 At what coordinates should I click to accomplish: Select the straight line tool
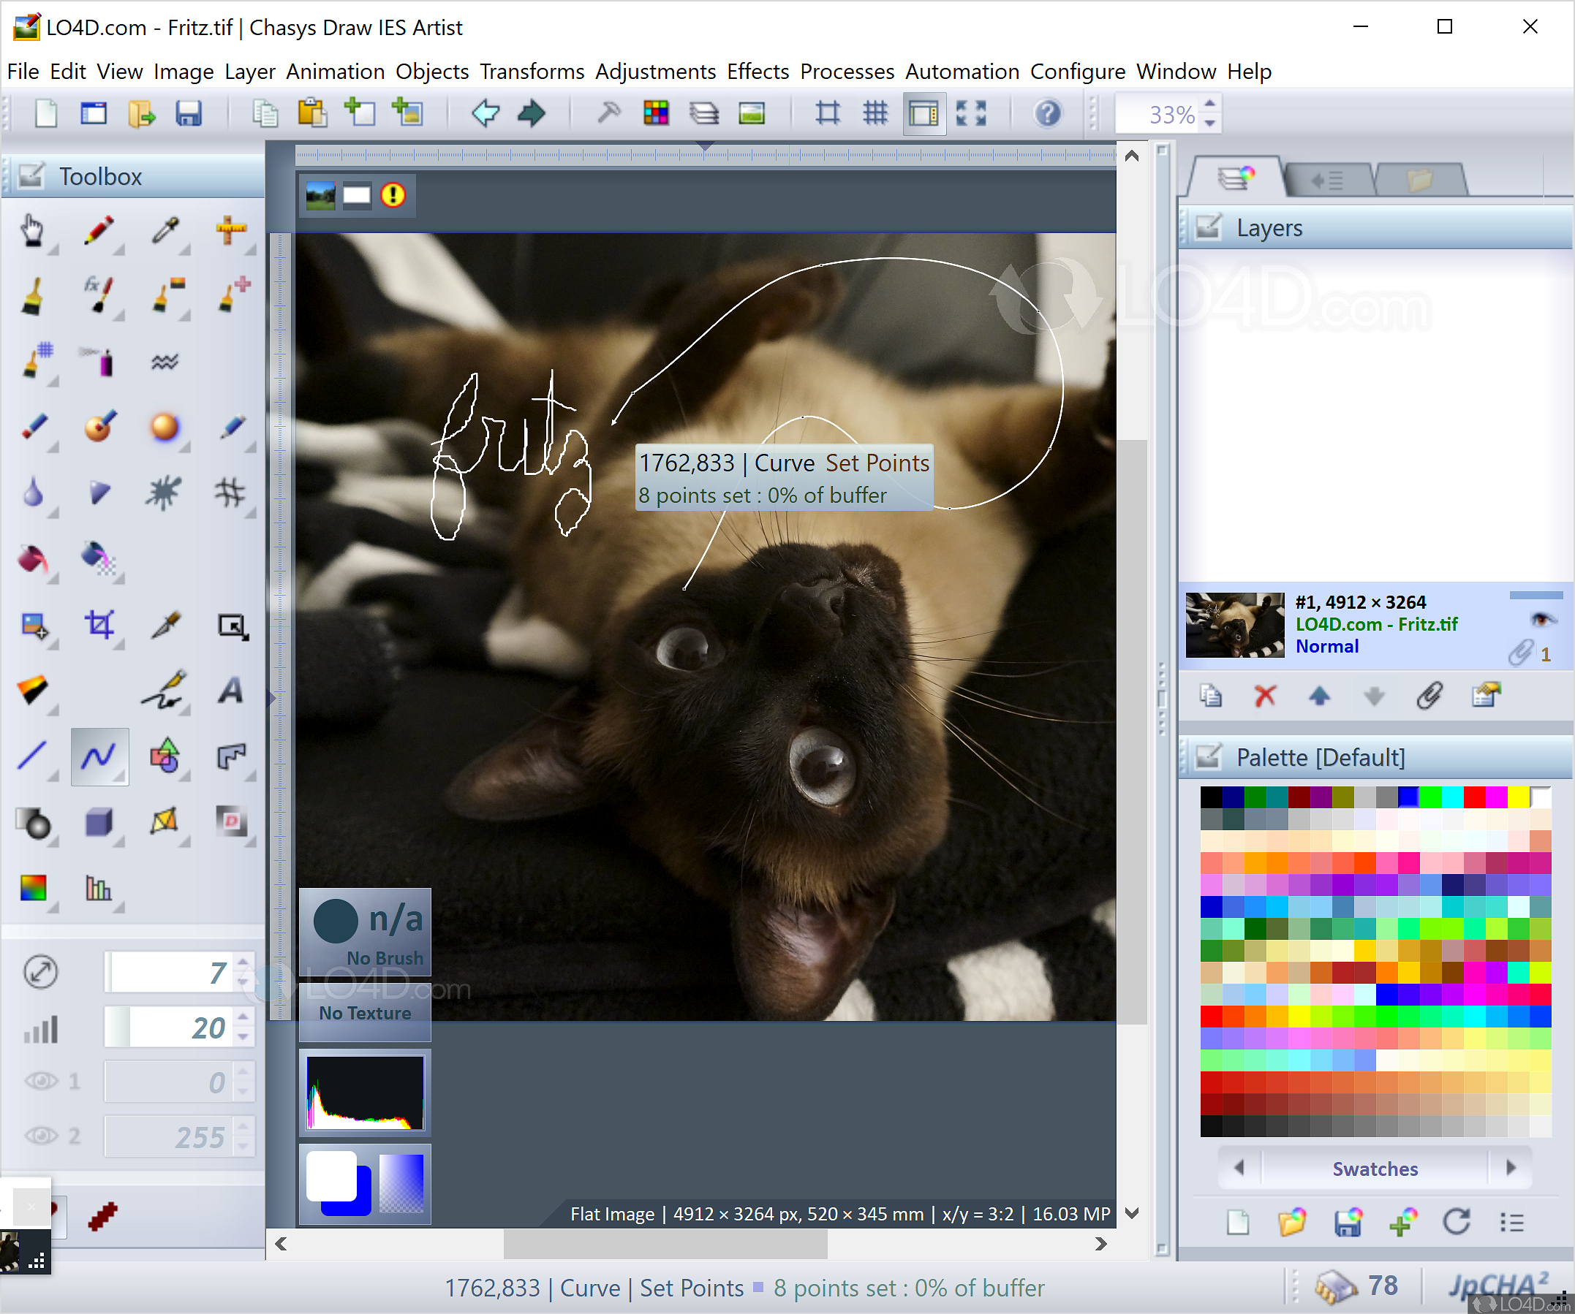(32, 756)
